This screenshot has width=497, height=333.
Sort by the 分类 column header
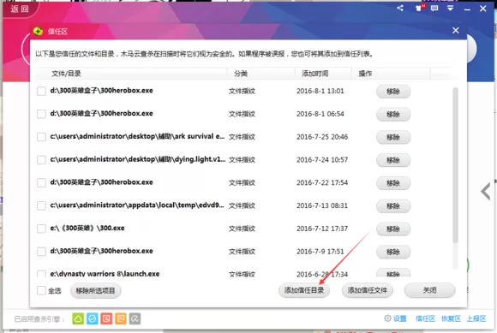coord(260,74)
